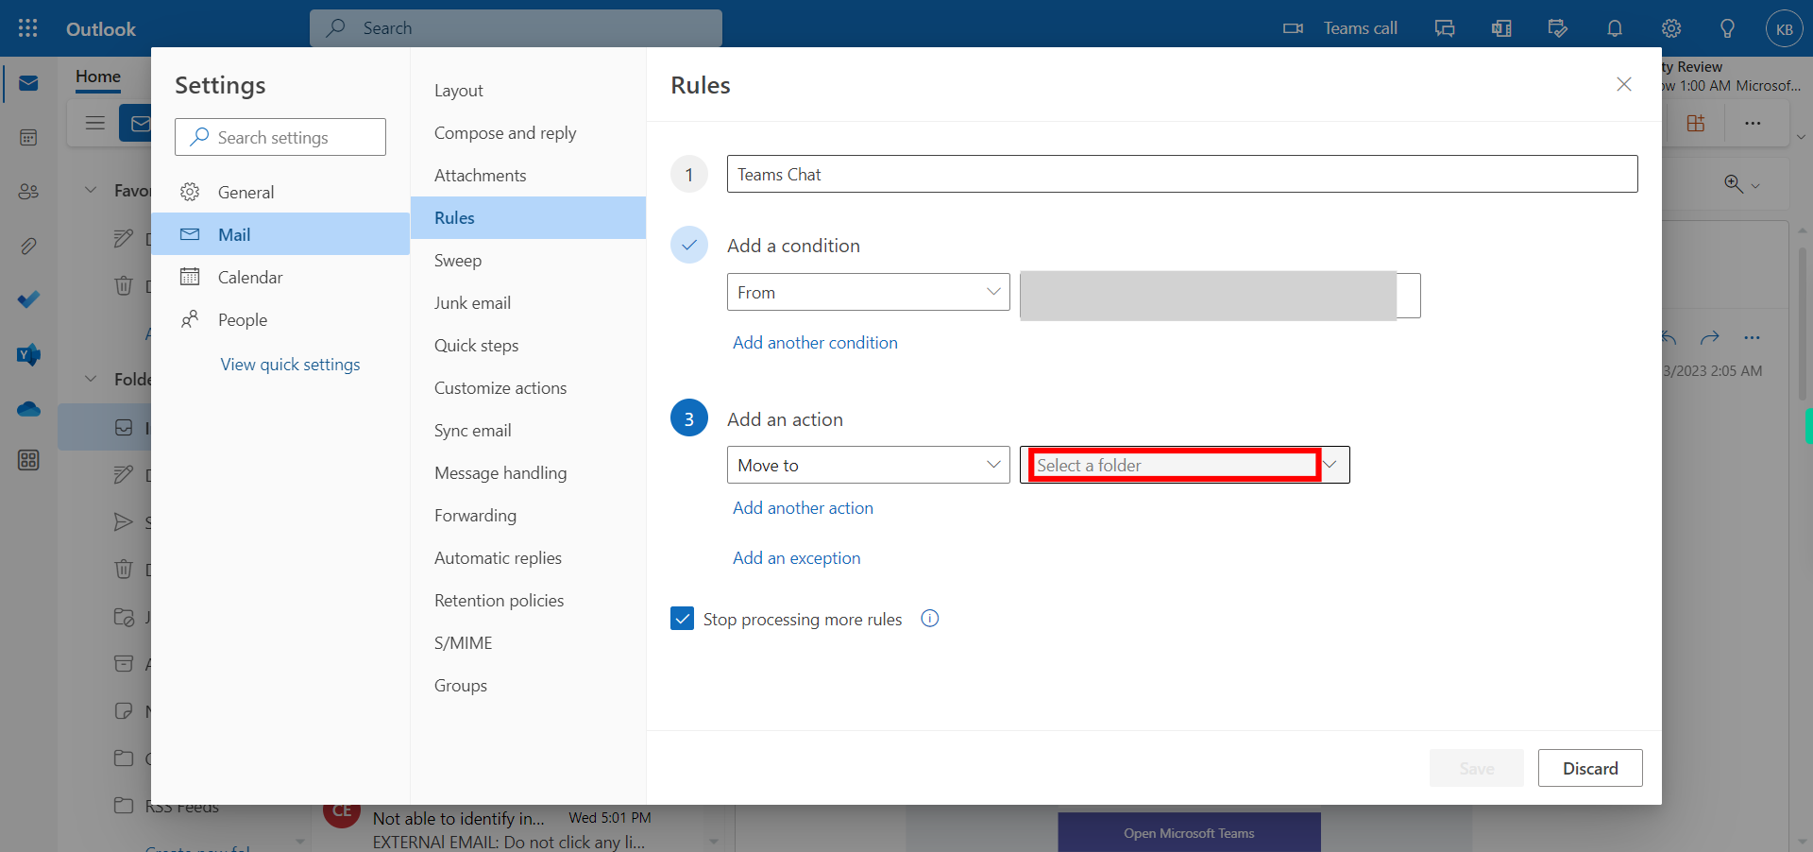Click the grid view icon in ribbon
1813x852 pixels.
(x=1696, y=123)
